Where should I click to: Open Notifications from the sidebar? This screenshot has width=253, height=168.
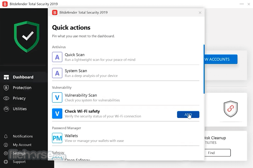(23, 136)
